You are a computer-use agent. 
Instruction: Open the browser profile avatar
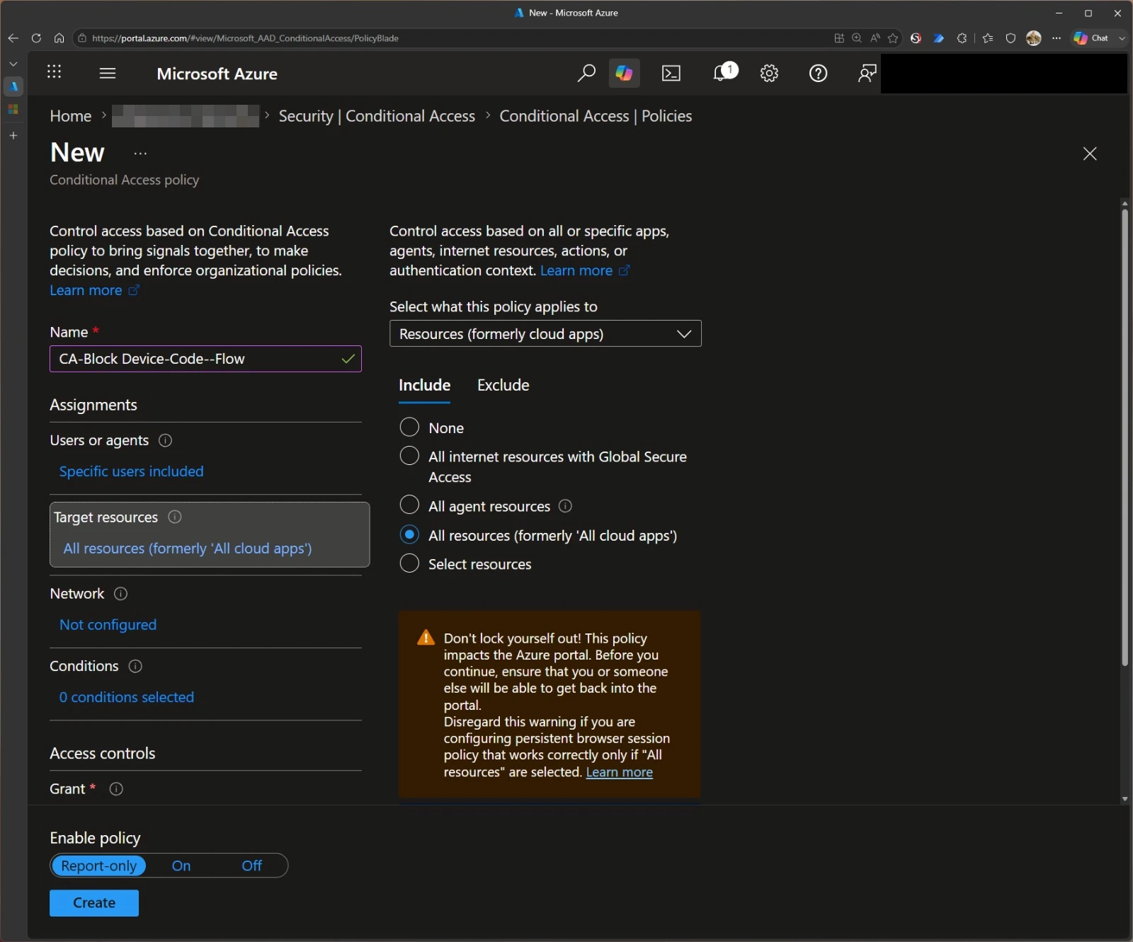coord(1034,38)
